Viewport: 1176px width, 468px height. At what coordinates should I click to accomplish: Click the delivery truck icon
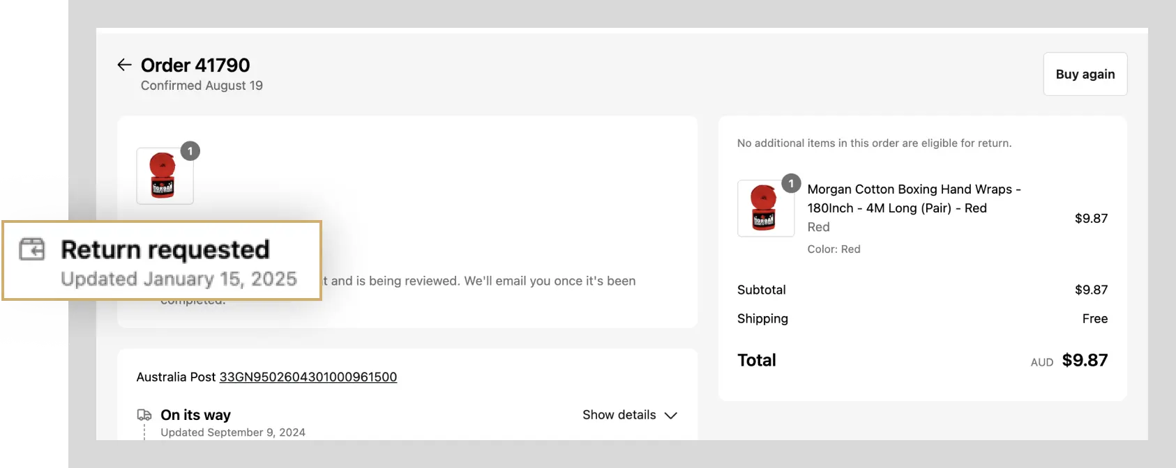click(144, 415)
